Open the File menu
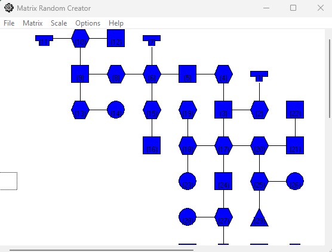The image size is (332, 252). click(9, 23)
